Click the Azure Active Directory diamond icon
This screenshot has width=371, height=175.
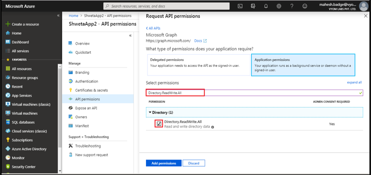pyautogui.click(x=8, y=149)
